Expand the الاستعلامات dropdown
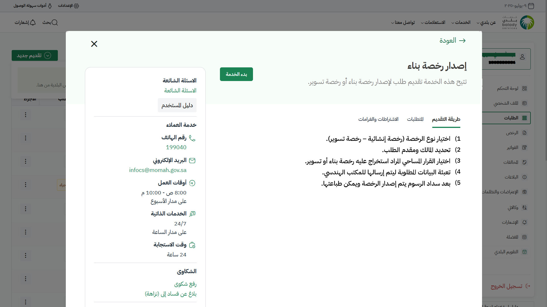 point(433,22)
